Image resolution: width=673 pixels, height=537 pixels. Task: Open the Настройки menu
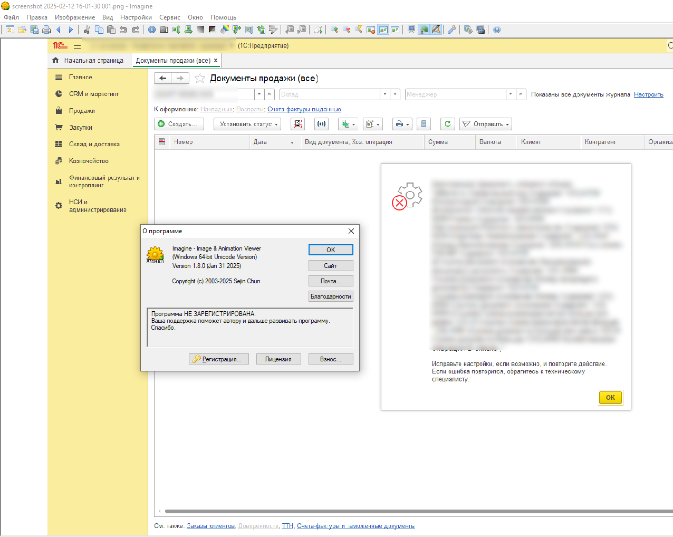pos(136,17)
